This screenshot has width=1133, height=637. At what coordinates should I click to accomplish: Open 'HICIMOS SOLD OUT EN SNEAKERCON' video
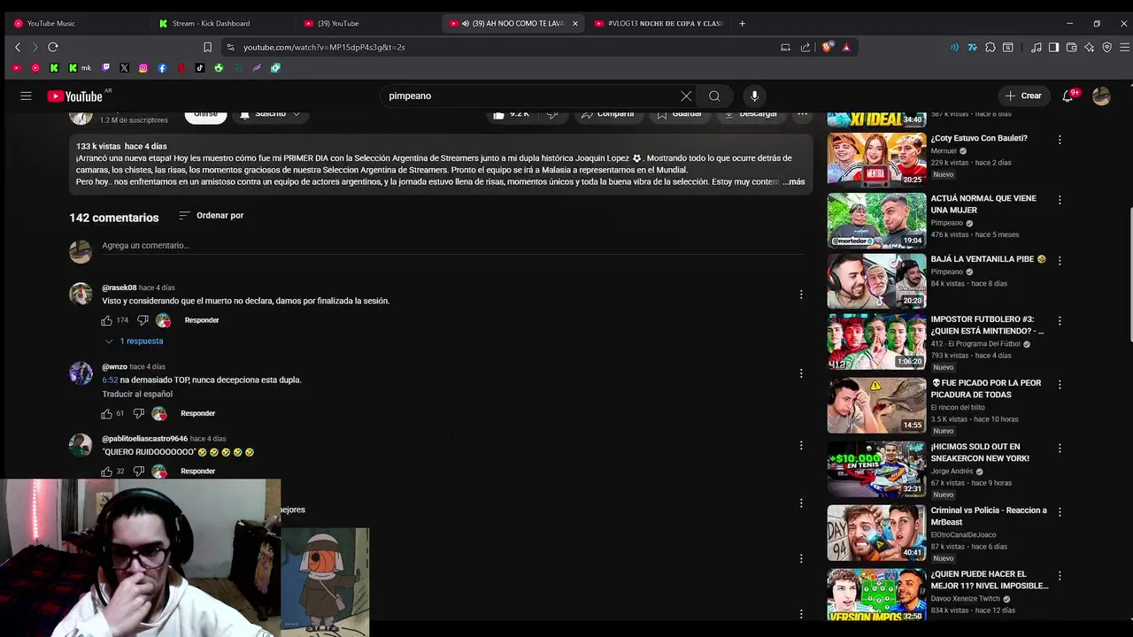(876, 468)
